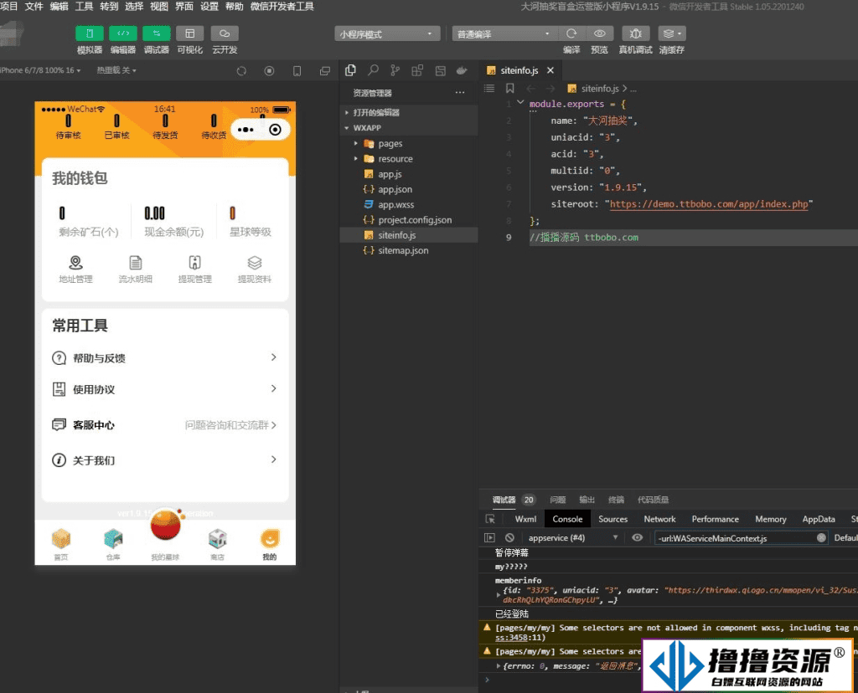
Task: Open project.config.json in the file tree
Action: tap(408, 220)
